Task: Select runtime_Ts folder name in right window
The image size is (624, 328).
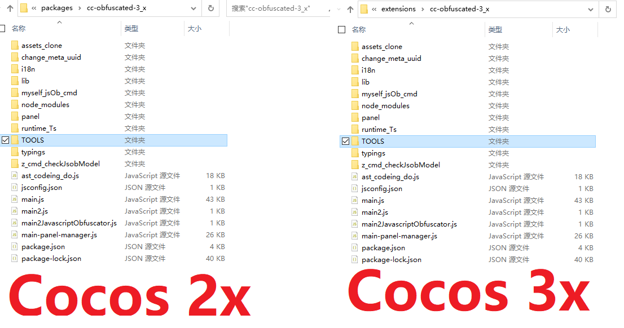Action: pos(379,129)
